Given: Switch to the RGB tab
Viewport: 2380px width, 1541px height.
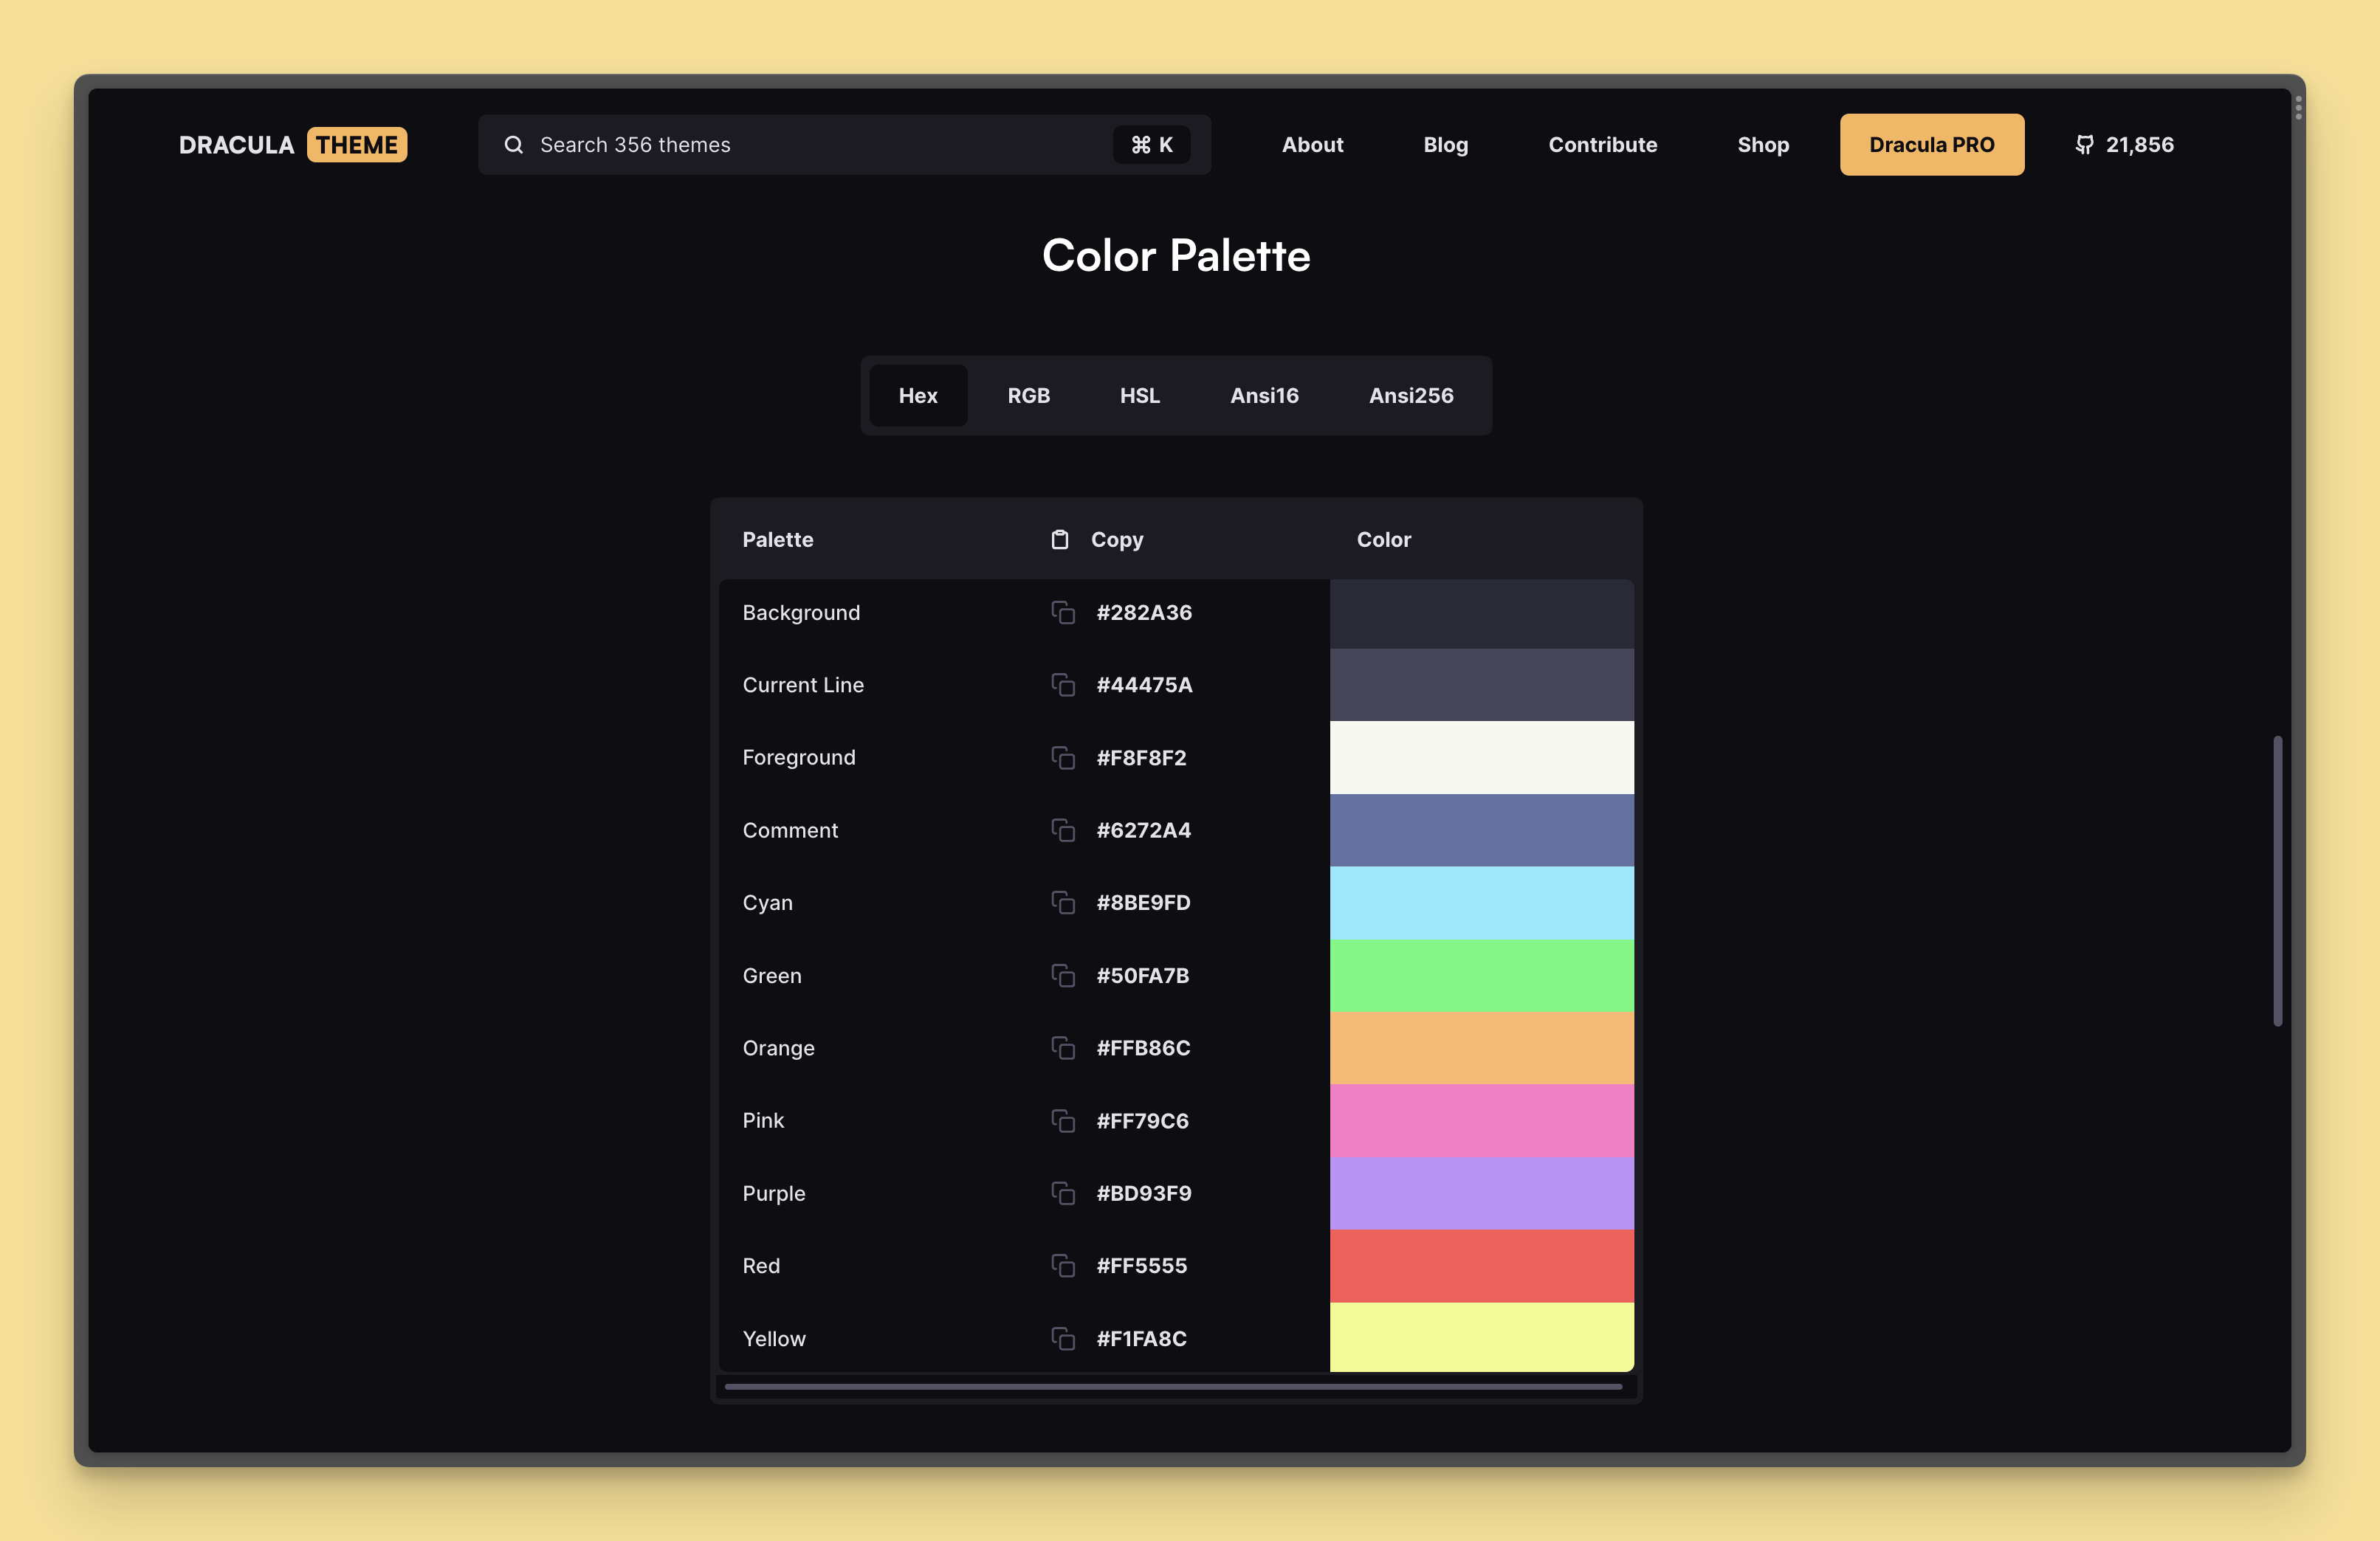Looking at the screenshot, I should [1028, 396].
